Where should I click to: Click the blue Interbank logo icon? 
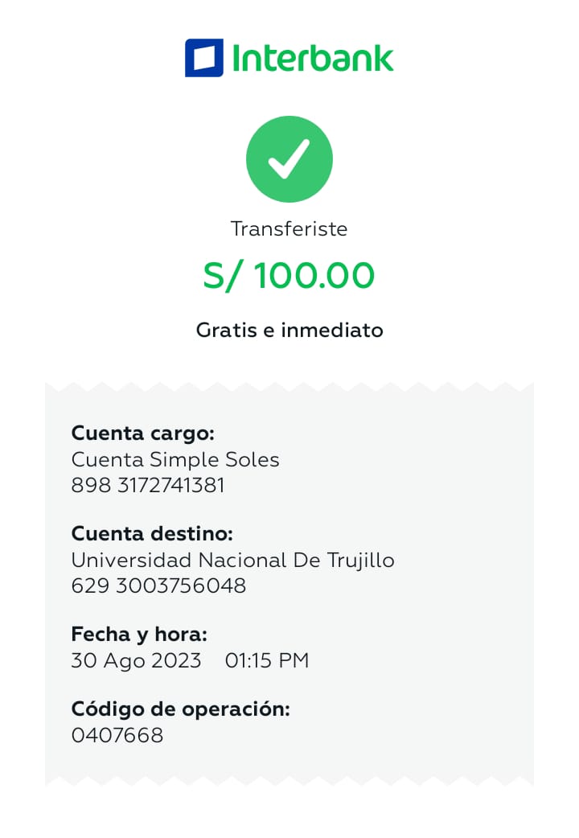point(204,58)
